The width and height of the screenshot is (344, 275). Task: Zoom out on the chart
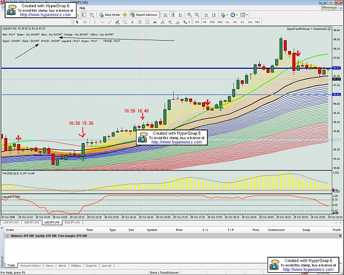coord(197,15)
